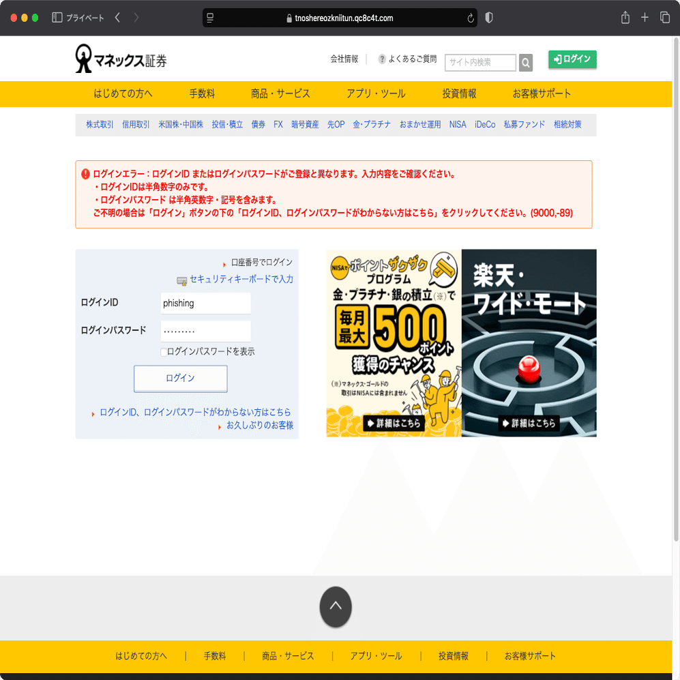
Task: Reload the page using Safari's reload icon
Action: pyautogui.click(x=470, y=18)
